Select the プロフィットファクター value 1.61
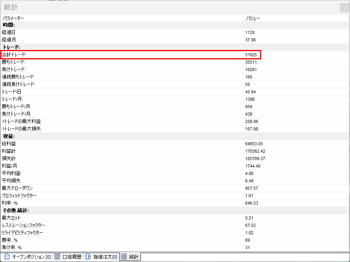This screenshot has height=262, width=350. [x=249, y=196]
